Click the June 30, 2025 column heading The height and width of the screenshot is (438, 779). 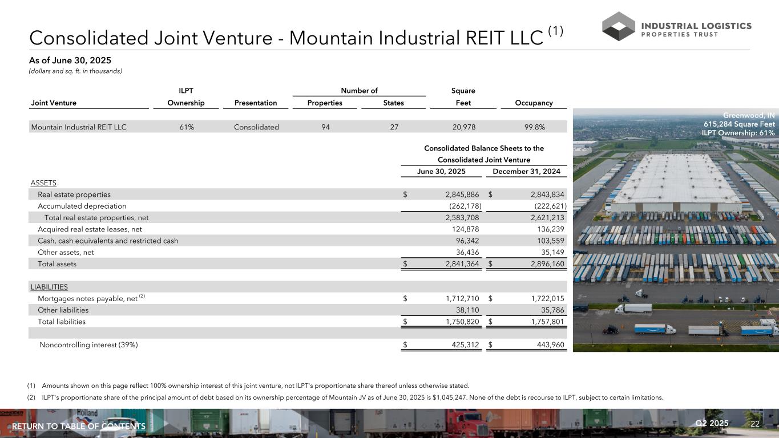pyautogui.click(x=442, y=172)
